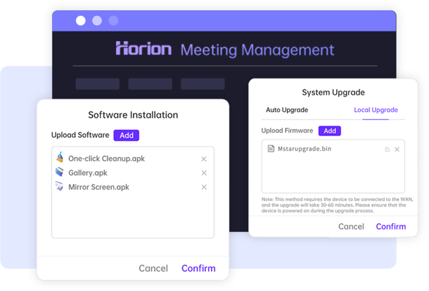The width and height of the screenshot is (429, 291).
Task: Click the Gallery.apk file icon
Action: pos(60,172)
